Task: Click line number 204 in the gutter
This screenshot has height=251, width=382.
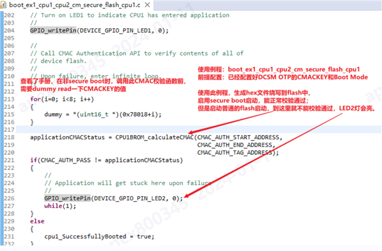Action: (x=9, y=30)
